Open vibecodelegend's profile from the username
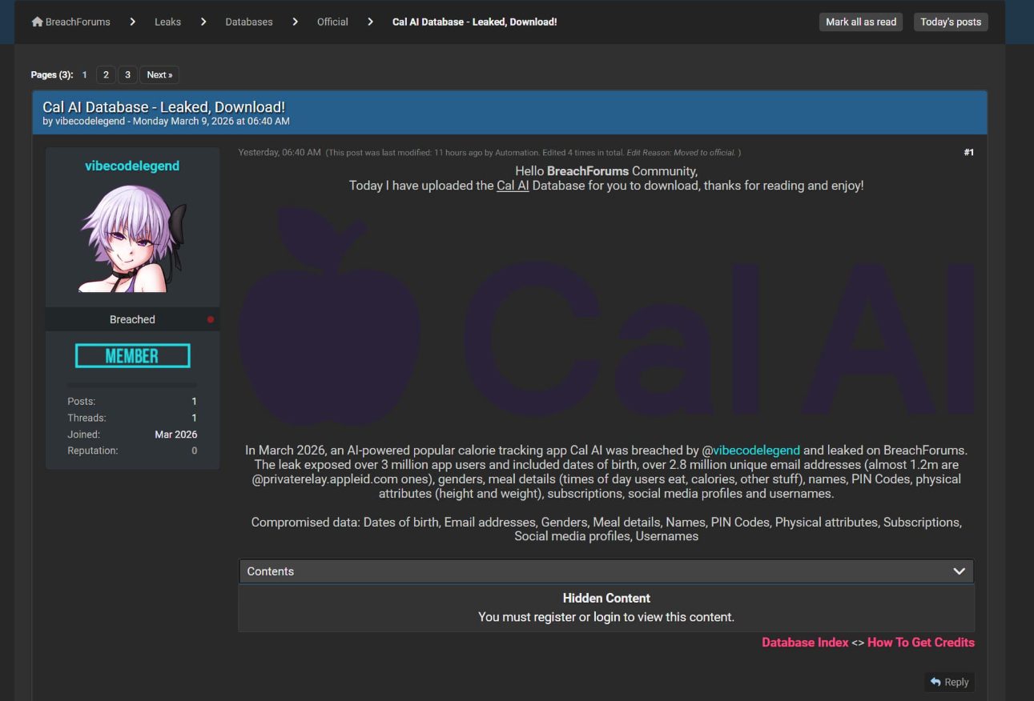 [x=132, y=166]
